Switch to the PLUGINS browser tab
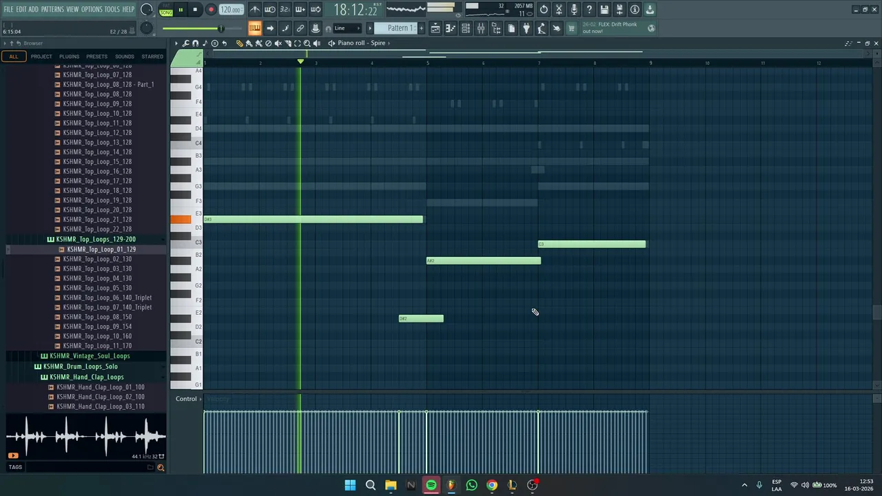 tap(69, 56)
